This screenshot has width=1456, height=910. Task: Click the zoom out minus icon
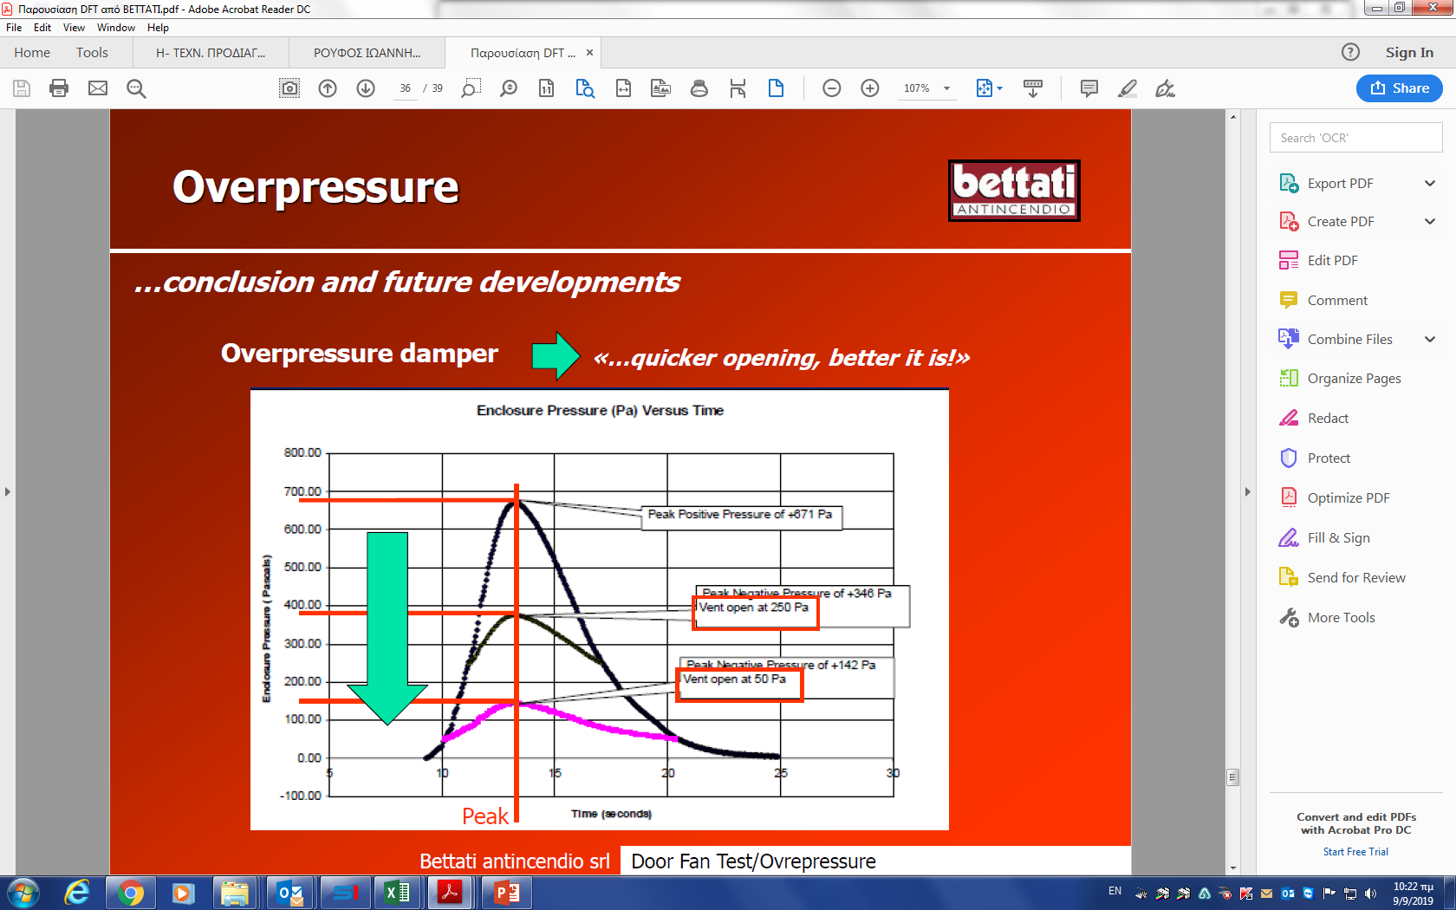point(831,88)
